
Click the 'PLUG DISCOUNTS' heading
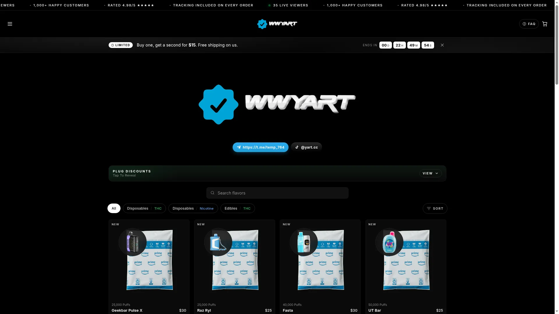pos(132,171)
